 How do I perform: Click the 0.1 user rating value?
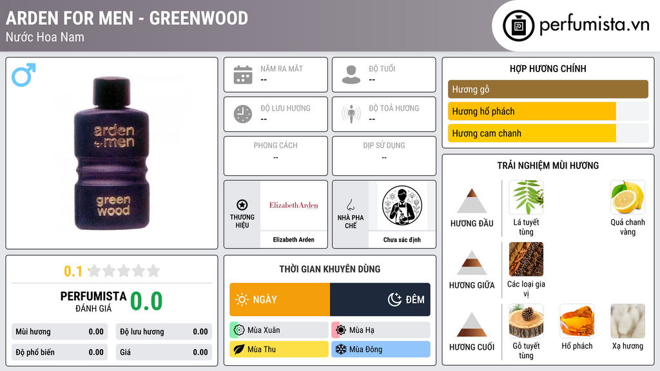(x=73, y=271)
